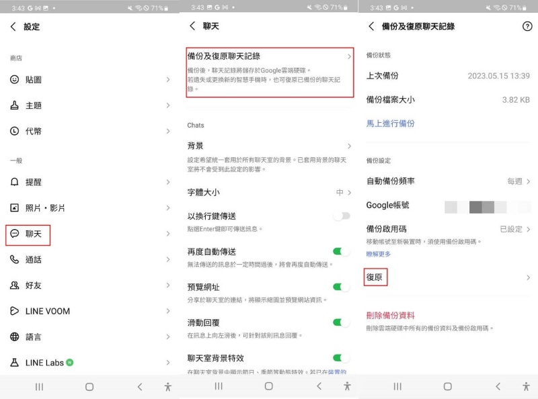Tap 刪除備份資料 red text button
The width and height of the screenshot is (538, 399).
[390, 315]
